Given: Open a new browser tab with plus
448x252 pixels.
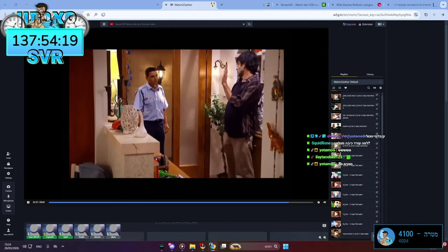Looking at the screenshot, I should [157, 5].
